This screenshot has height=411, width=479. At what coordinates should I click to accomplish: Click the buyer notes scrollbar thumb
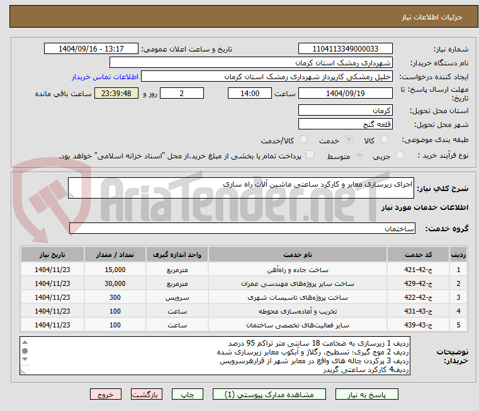pyautogui.click(x=25, y=351)
